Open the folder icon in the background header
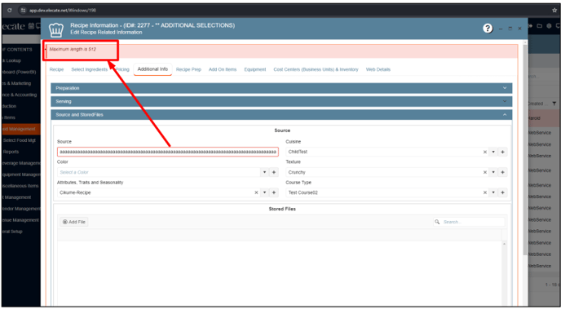Image resolution: width=561 pixels, height=309 pixels. (539, 26)
